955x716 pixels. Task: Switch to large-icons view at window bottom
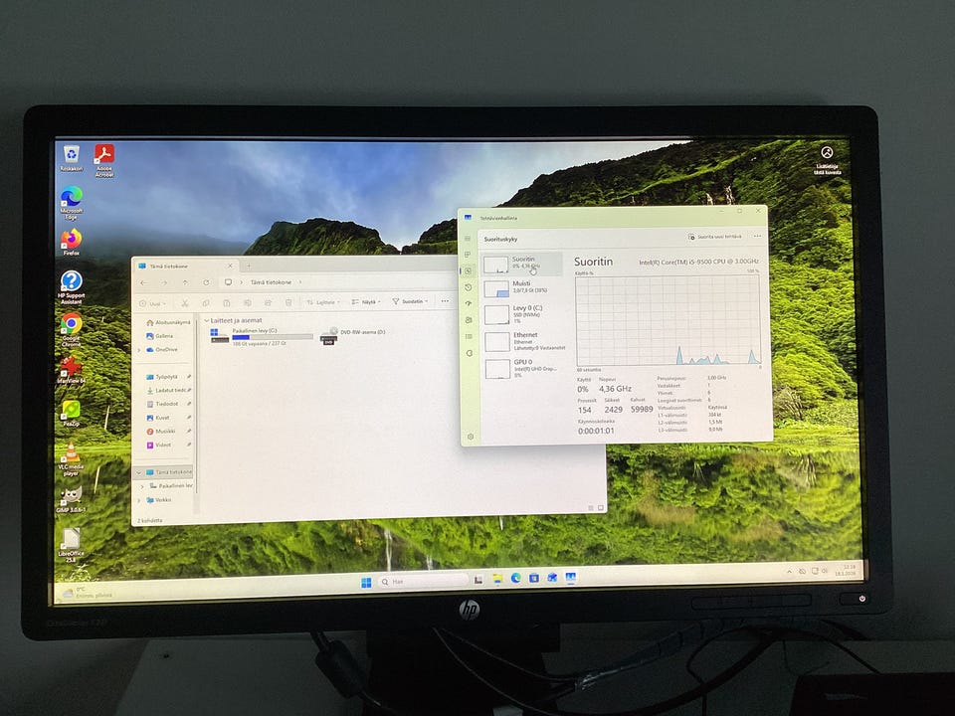pos(601,508)
